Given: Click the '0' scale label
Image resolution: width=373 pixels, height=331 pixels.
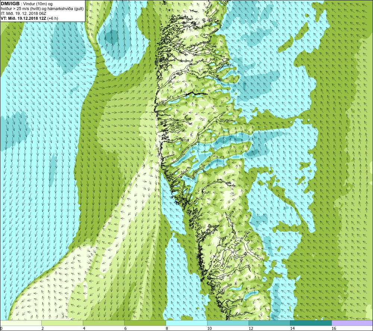Looking at the screenshot, I should (1, 329).
